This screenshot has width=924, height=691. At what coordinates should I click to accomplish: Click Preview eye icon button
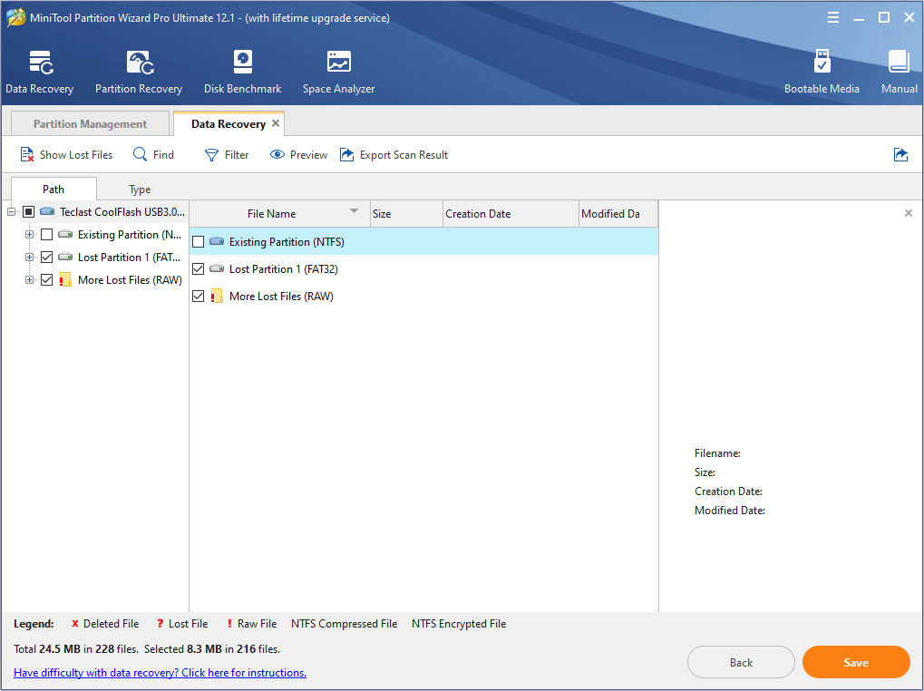[298, 155]
